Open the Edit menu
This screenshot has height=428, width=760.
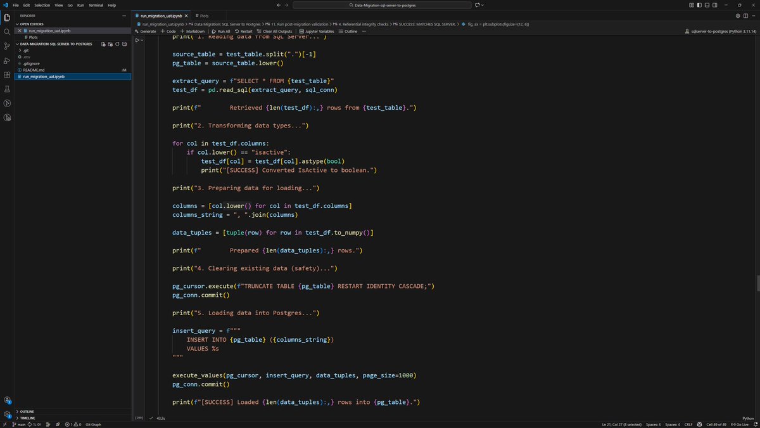click(x=27, y=4)
